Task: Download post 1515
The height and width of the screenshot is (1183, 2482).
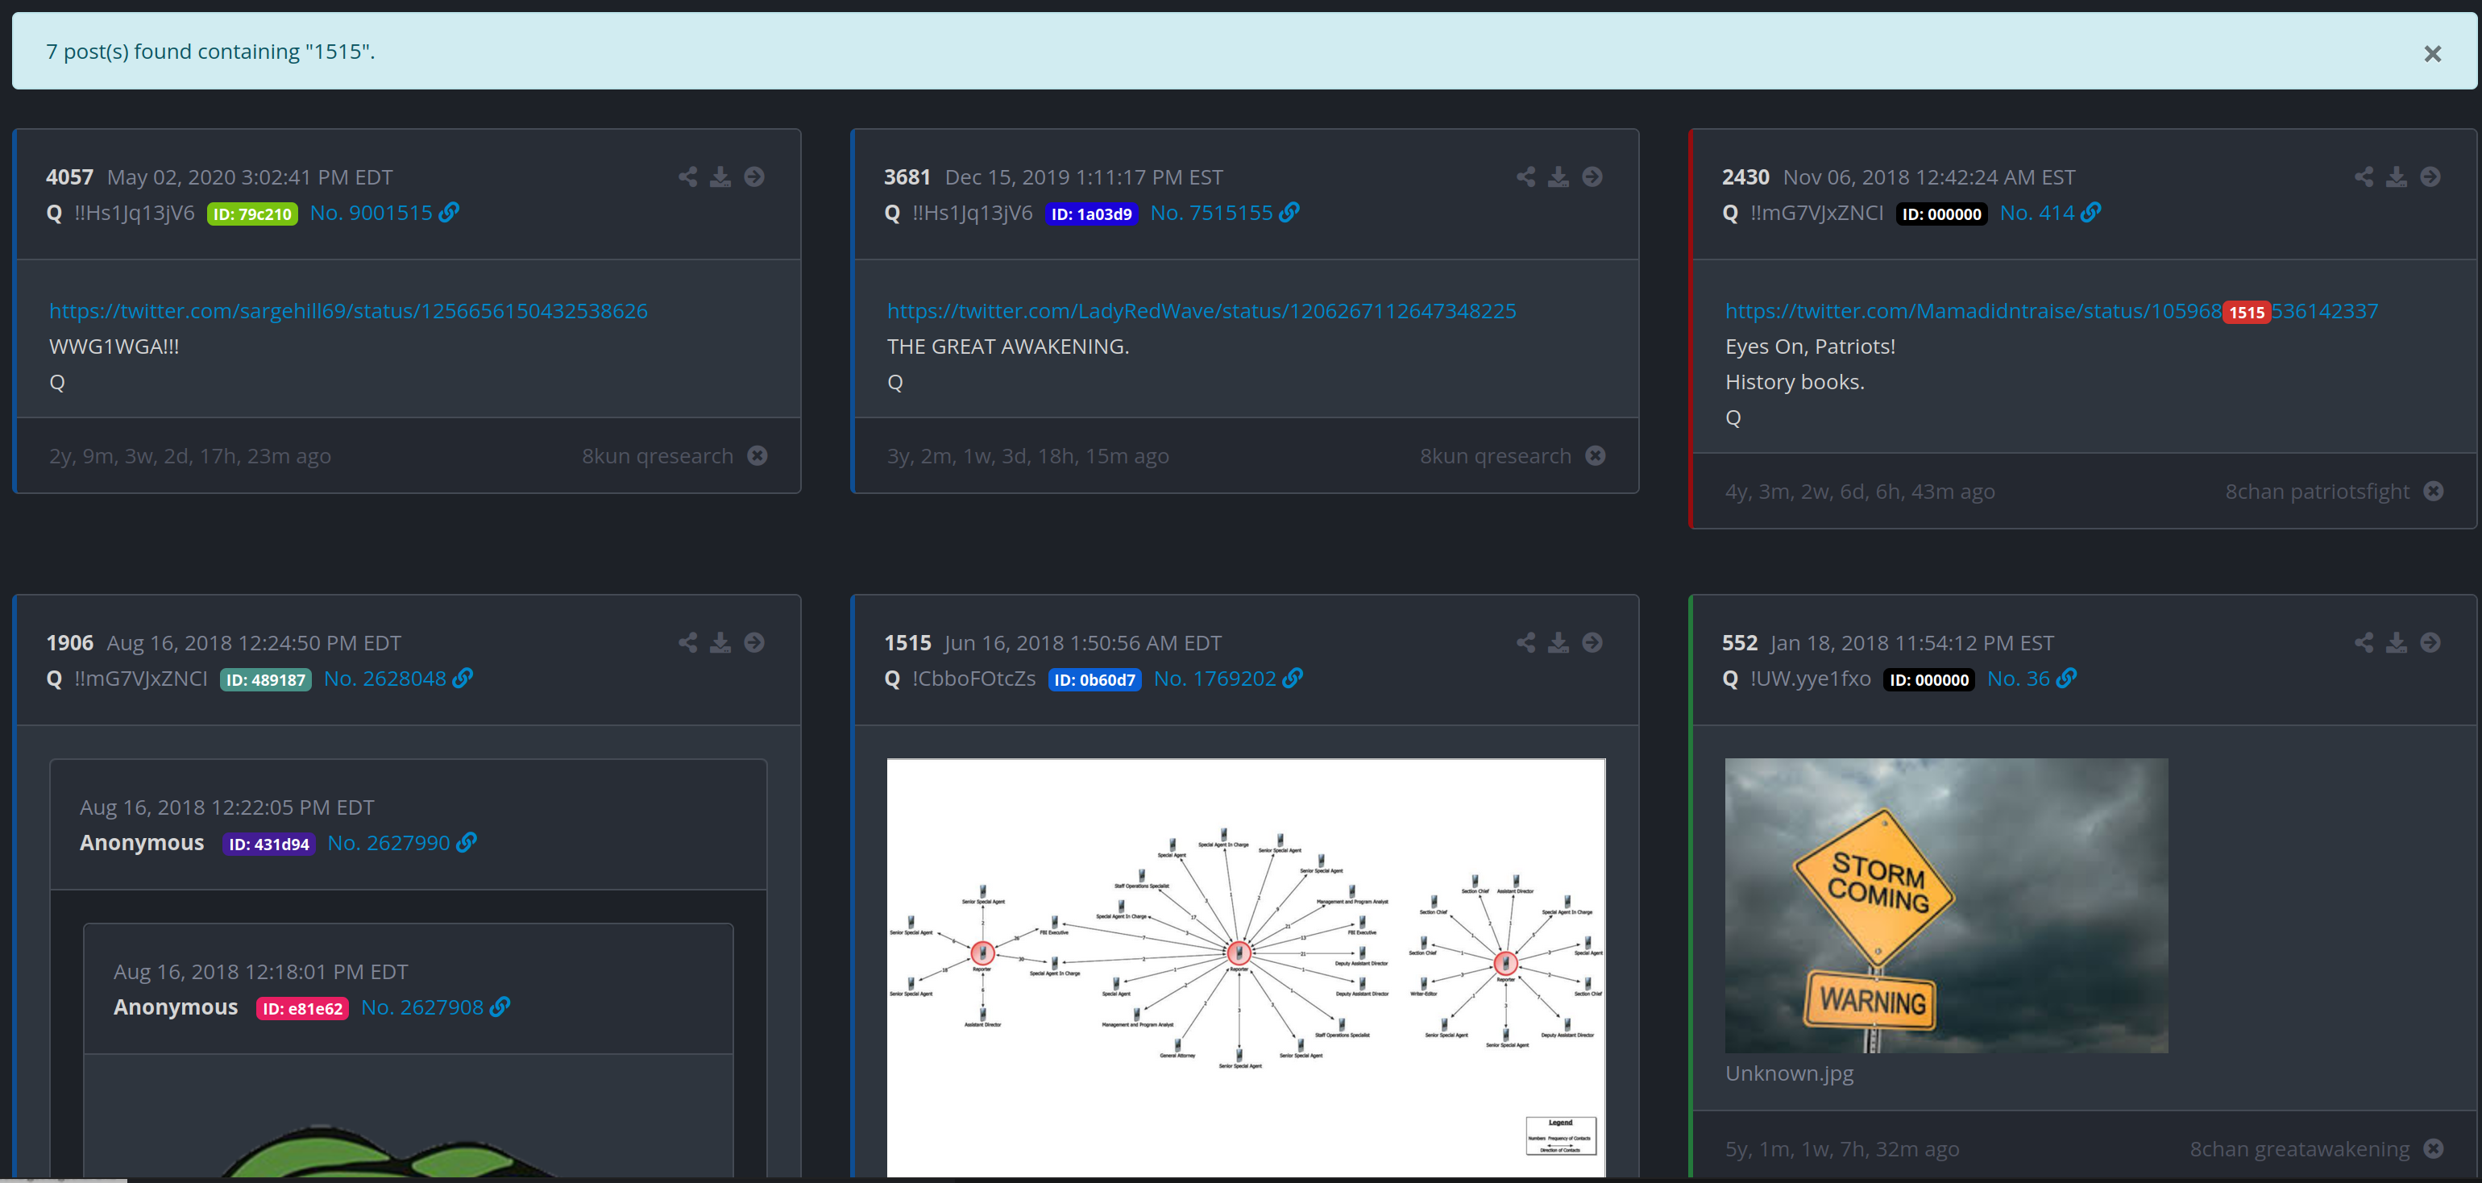Action: pyautogui.click(x=1559, y=642)
